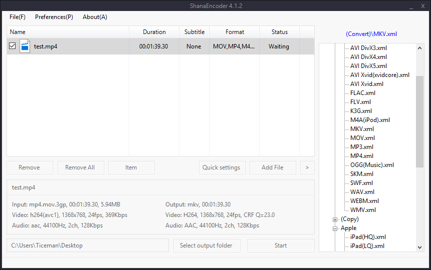Open the About(A) menu
Viewport: 431px width, 270px height.
pos(95,17)
